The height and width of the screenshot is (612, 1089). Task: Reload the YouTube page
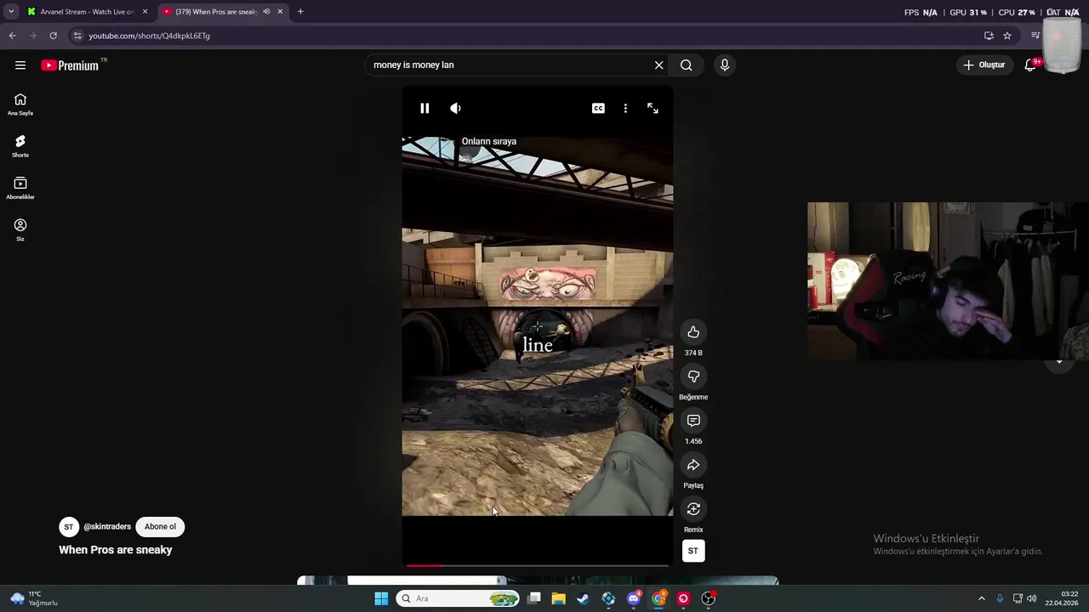click(53, 36)
